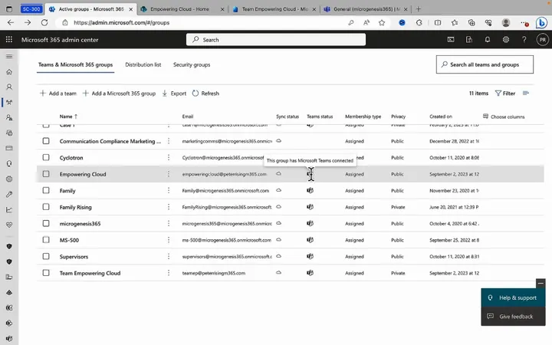Open Health heart icon in sidebar
Image resolution: width=552 pixels, height=345 pixels.
pyautogui.click(x=9, y=225)
